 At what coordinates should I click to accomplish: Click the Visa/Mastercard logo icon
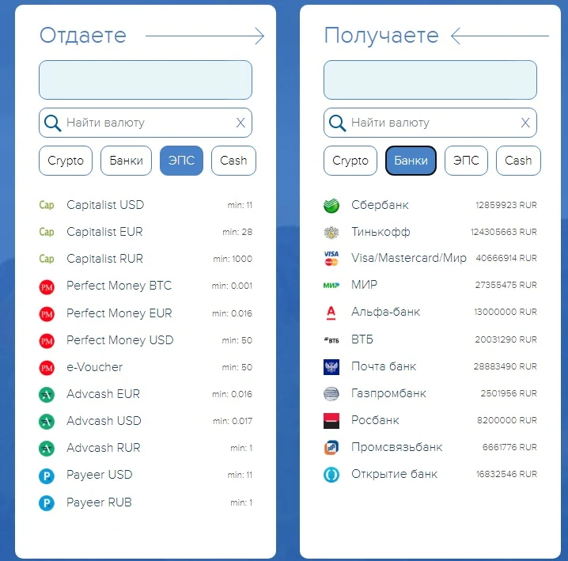[x=331, y=259]
